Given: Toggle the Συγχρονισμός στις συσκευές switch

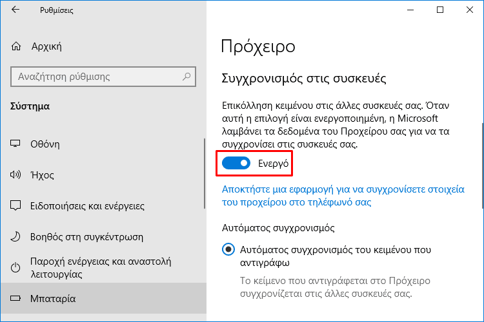Looking at the screenshot, I should point(236,163).
